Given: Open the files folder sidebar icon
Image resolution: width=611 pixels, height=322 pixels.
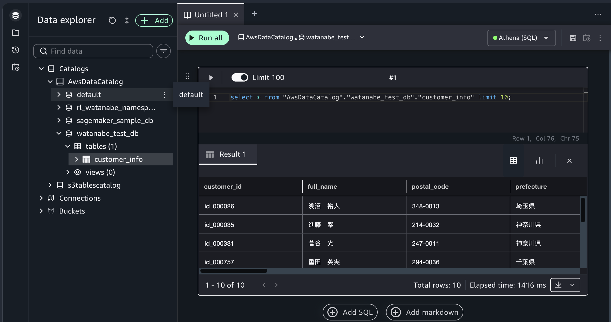Looking at the screenshot, I should tap(16, 33).
